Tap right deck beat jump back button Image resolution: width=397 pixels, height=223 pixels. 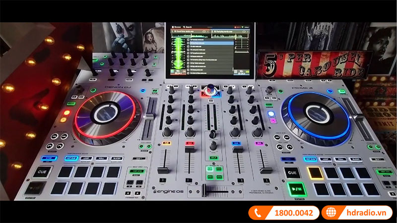[280, 147]
